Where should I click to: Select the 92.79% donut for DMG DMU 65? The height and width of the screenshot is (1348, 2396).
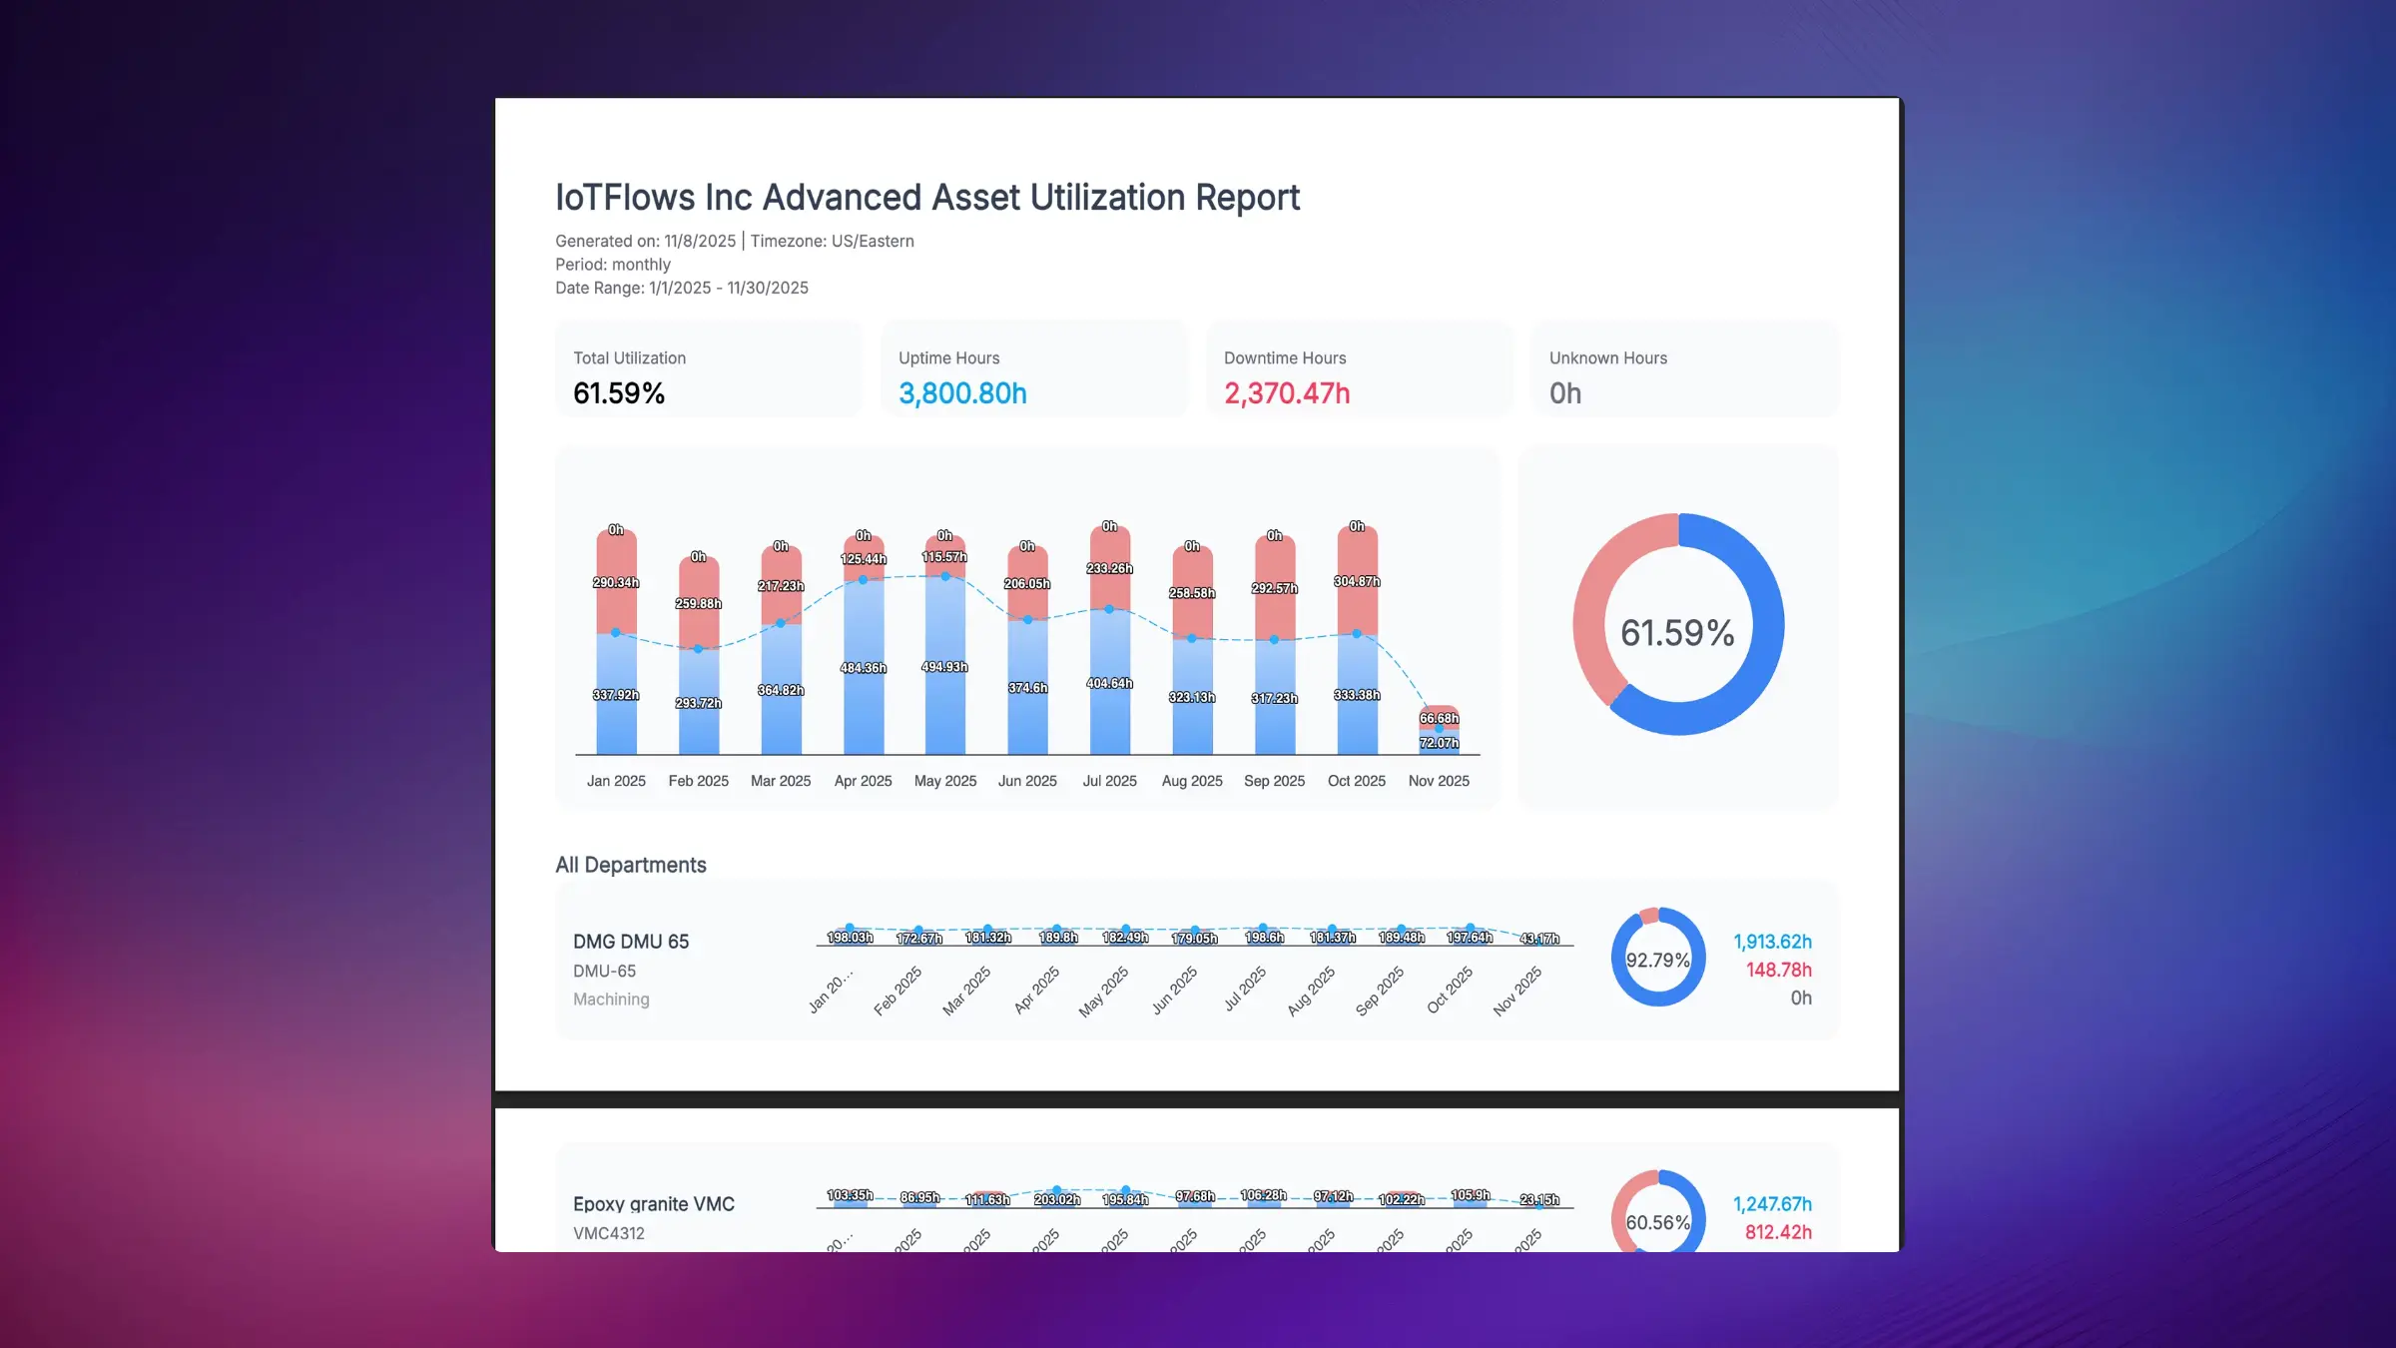click(x=1657, y=960)
